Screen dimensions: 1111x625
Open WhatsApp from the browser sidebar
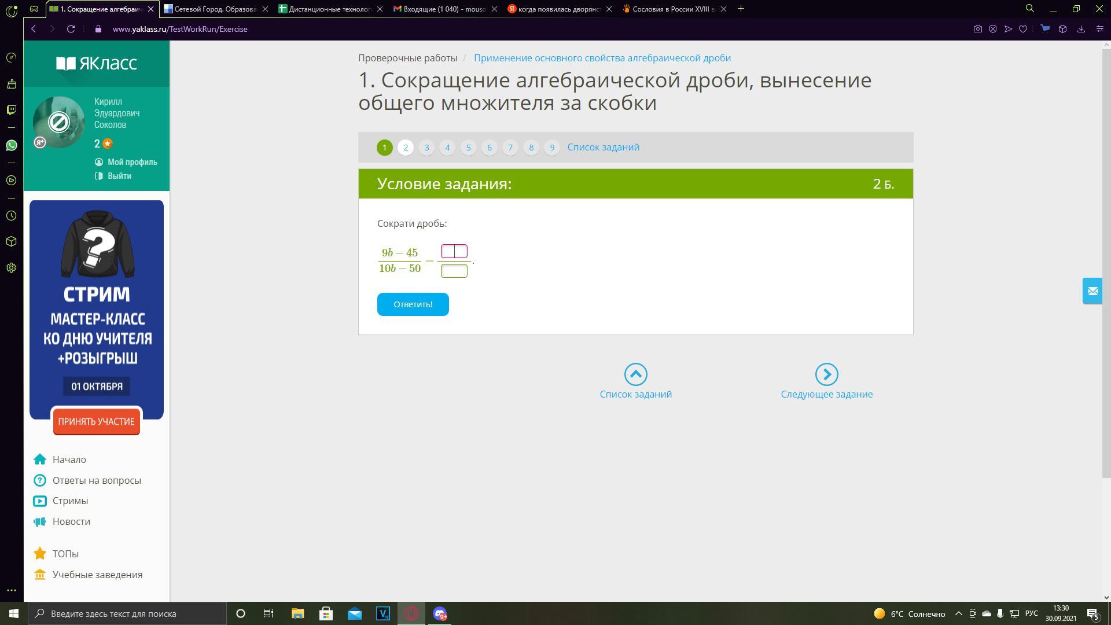11,145
